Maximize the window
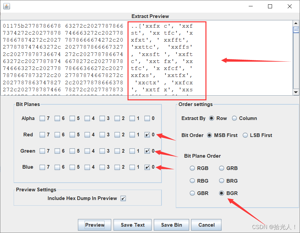 pos(270,6)
